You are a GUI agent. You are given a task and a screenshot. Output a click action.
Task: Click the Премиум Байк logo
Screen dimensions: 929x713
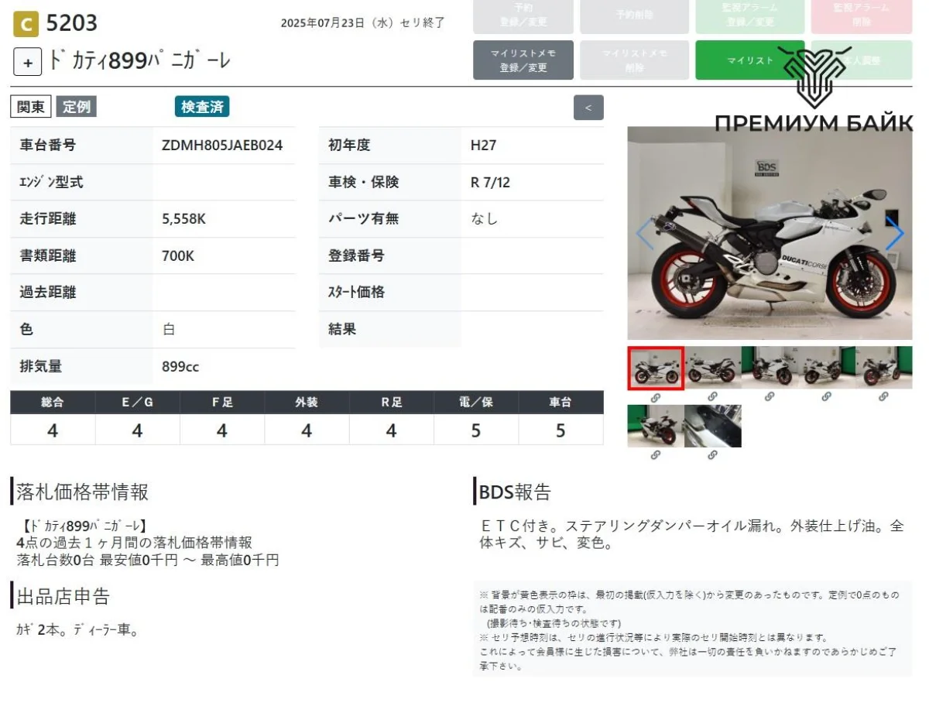[813, 89]
